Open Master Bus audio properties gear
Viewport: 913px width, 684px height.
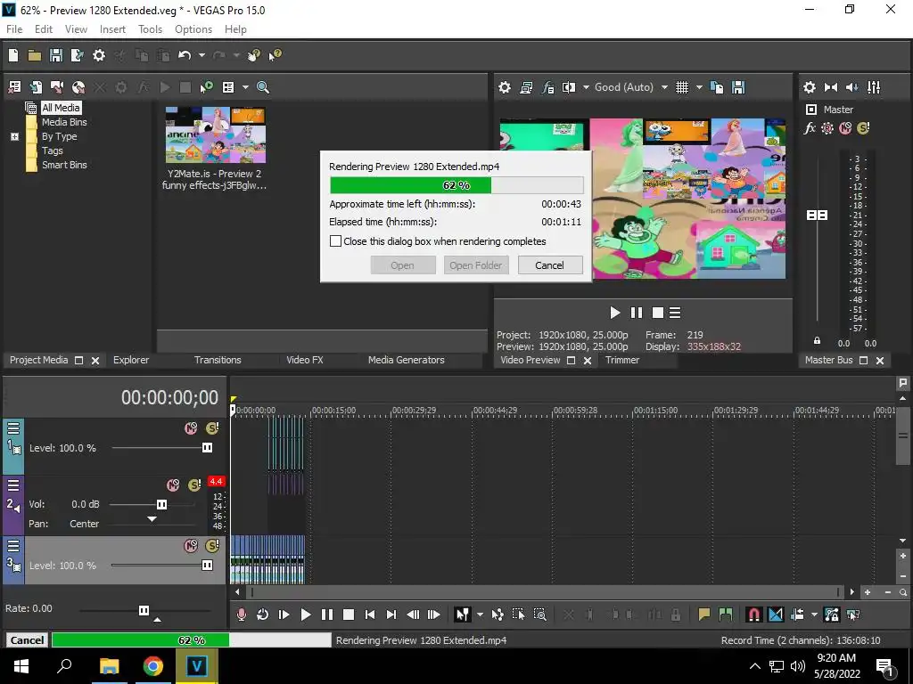point(810,87)
